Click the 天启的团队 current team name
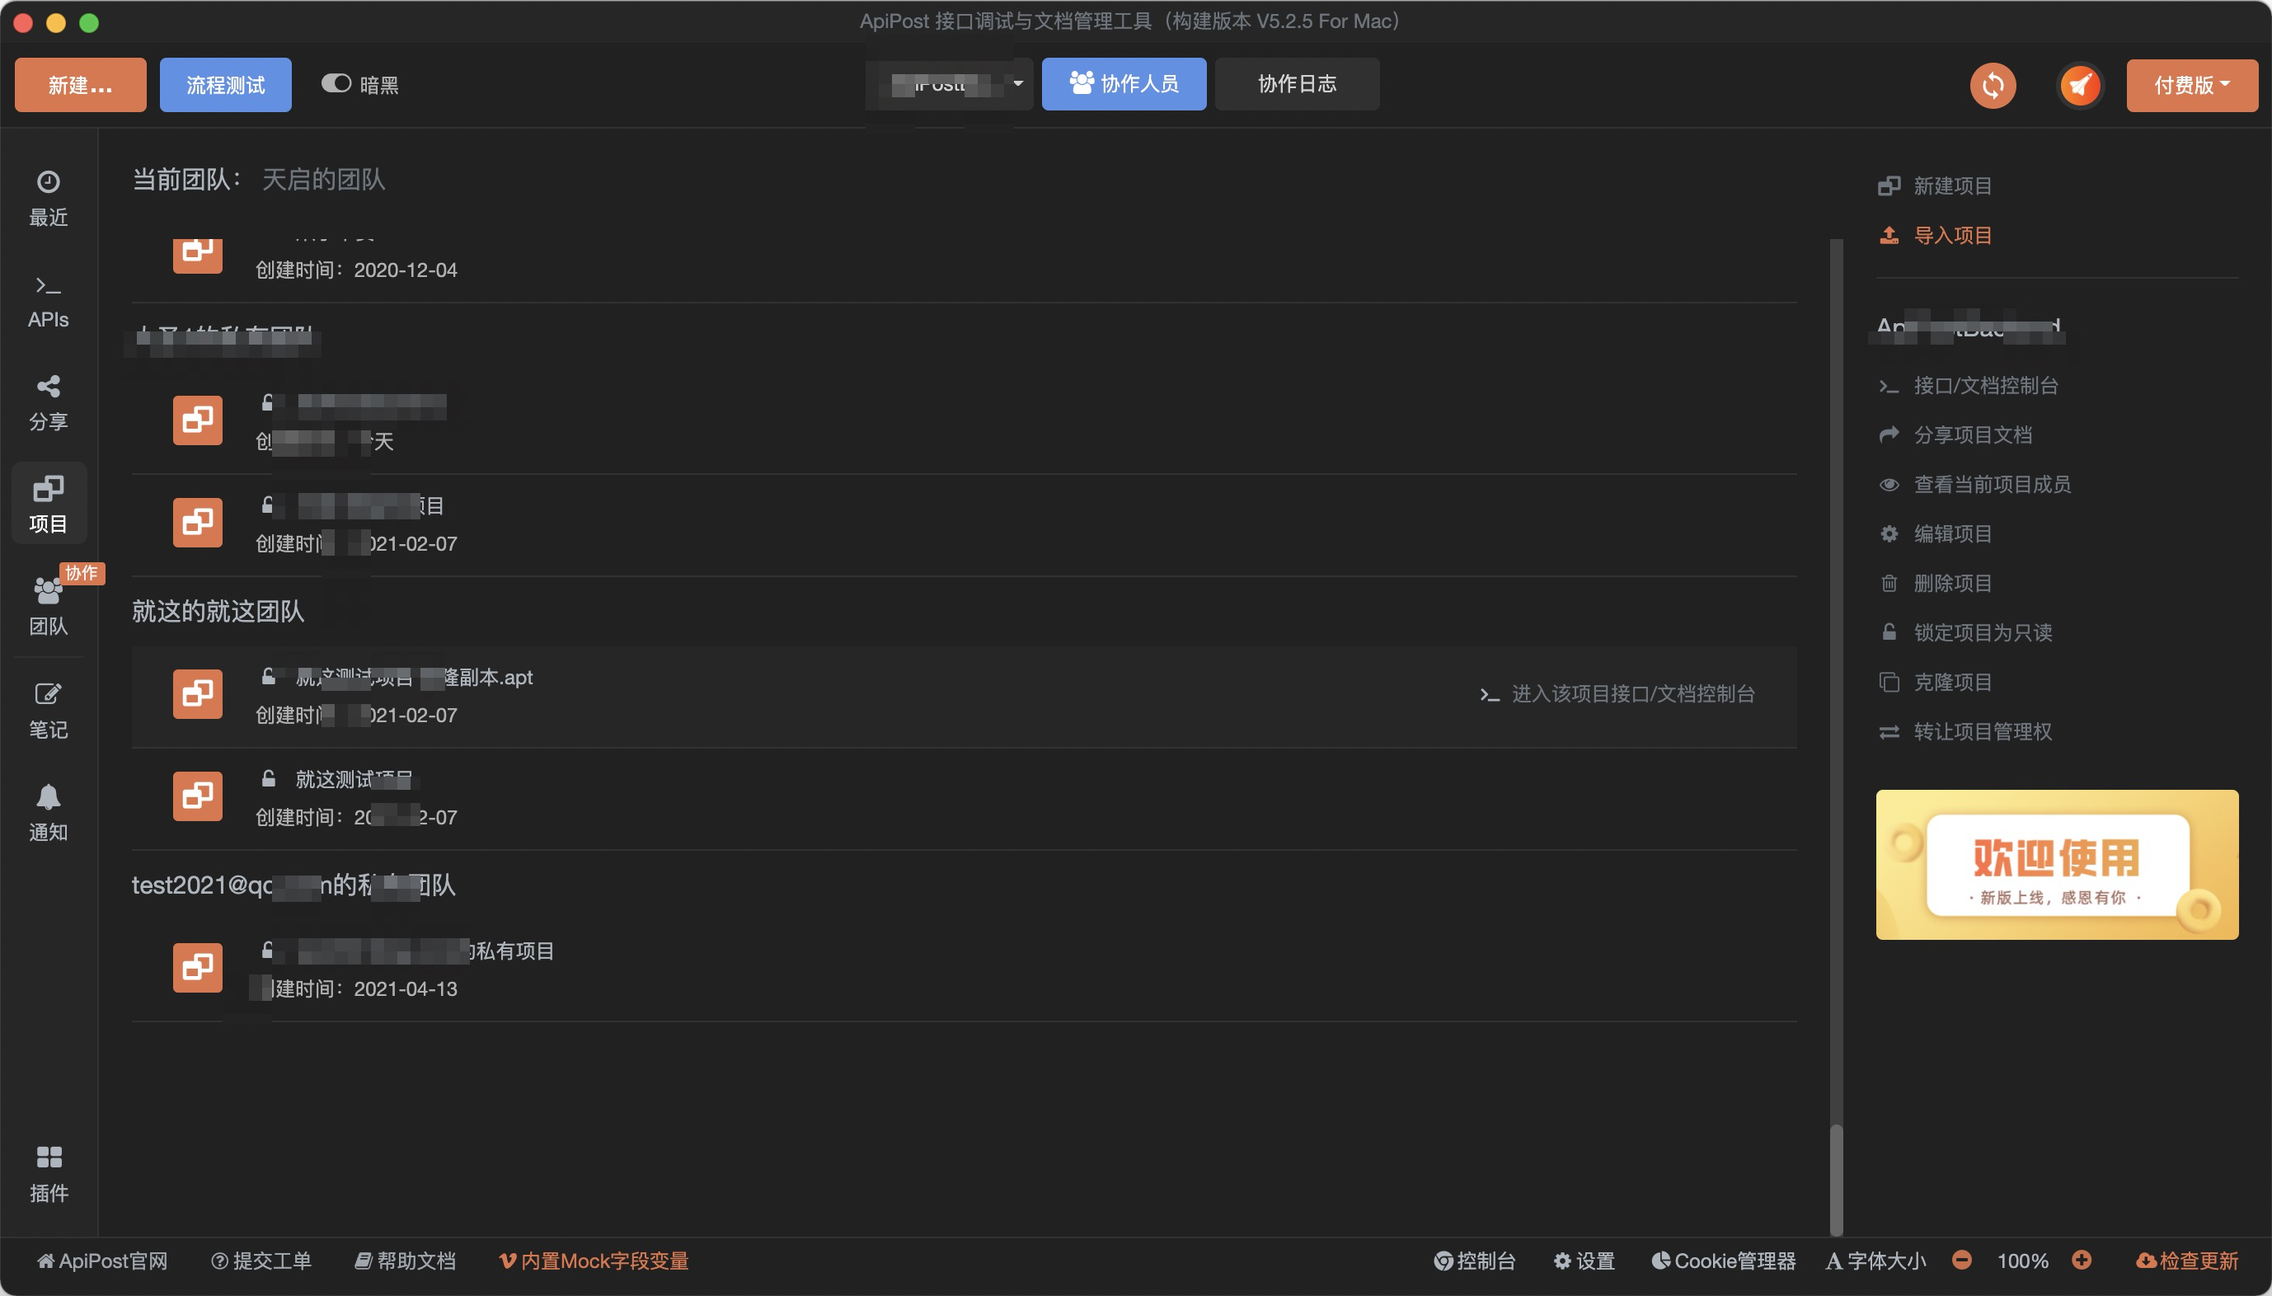This screenshot has width=2272, height=1296. (x=323, y=179)
